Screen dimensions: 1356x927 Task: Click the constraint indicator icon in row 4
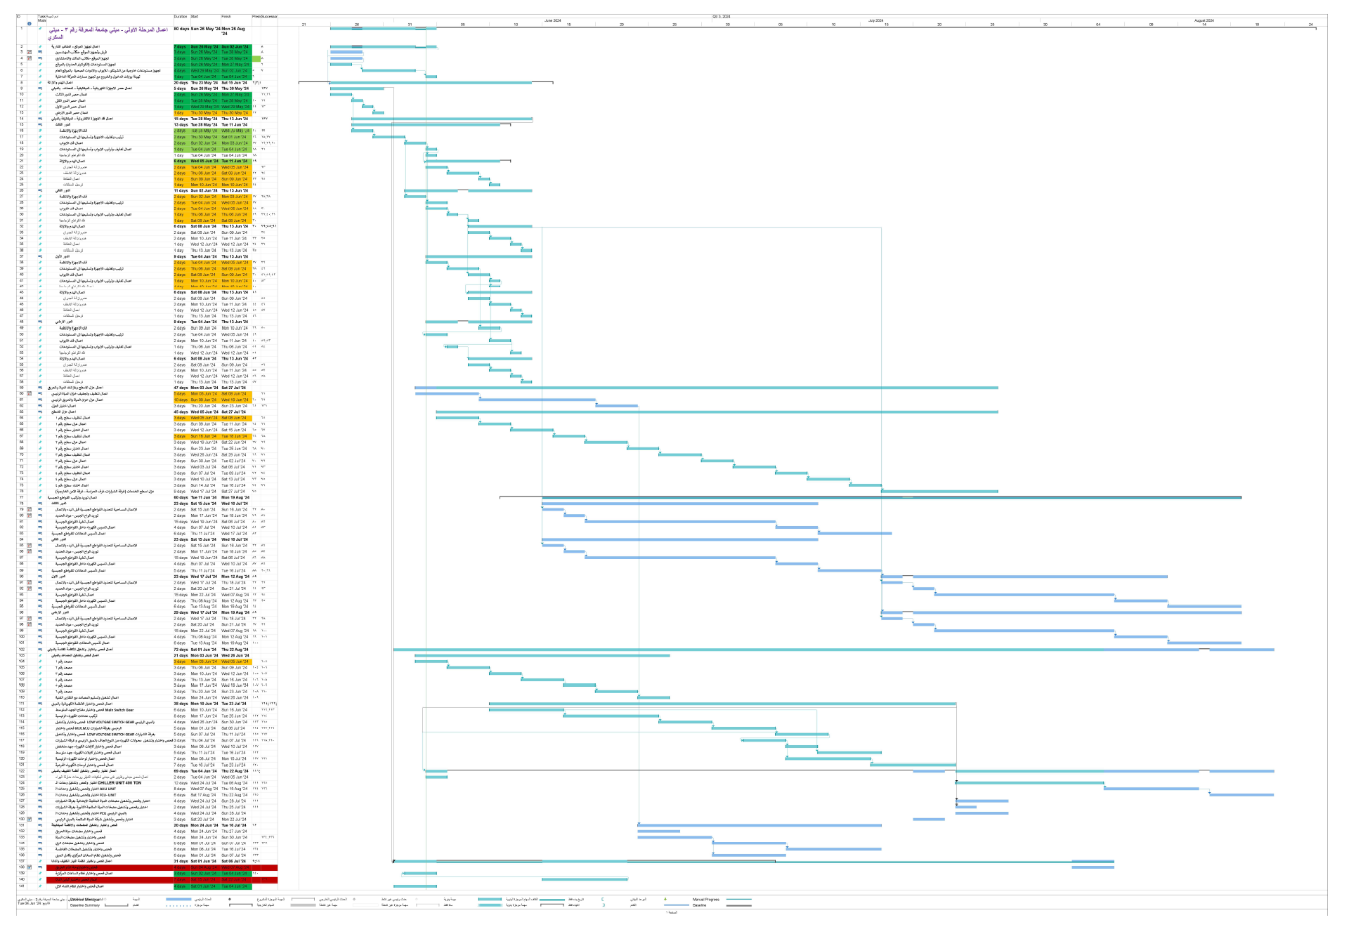pos(29,58)
